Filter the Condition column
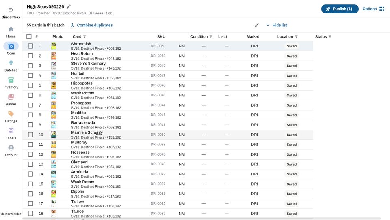390x220 pixels. 211,37
